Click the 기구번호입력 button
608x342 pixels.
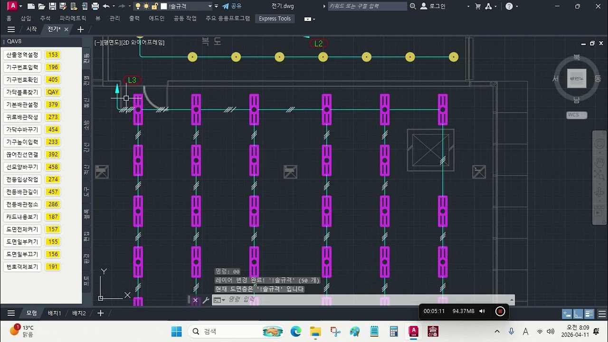tap(22, 67)
